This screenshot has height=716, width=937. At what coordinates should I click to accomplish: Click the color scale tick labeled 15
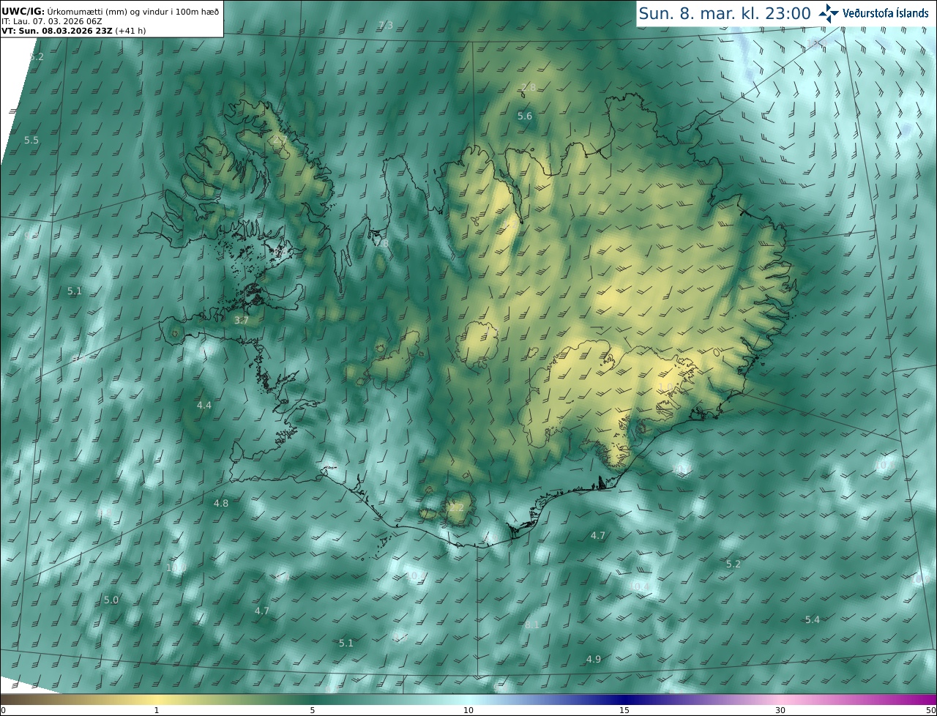624,710
